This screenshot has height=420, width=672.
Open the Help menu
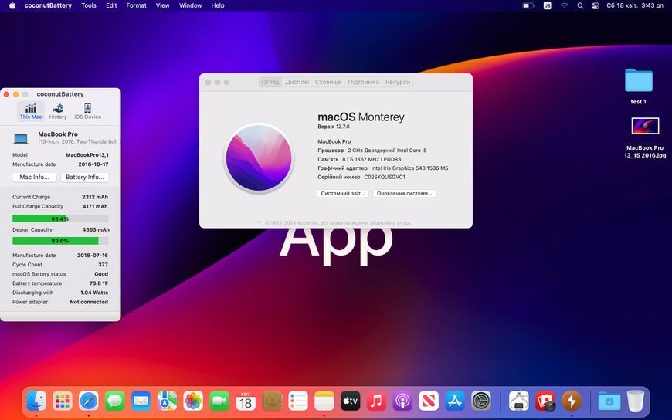click(x=218, y=5)
